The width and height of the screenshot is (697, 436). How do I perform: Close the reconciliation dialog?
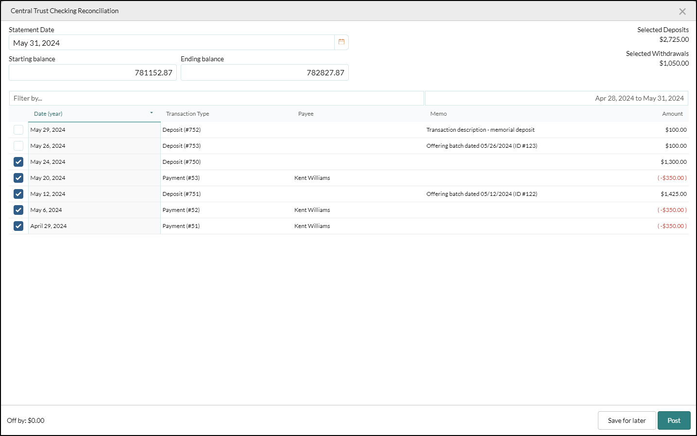click(682, 11)
